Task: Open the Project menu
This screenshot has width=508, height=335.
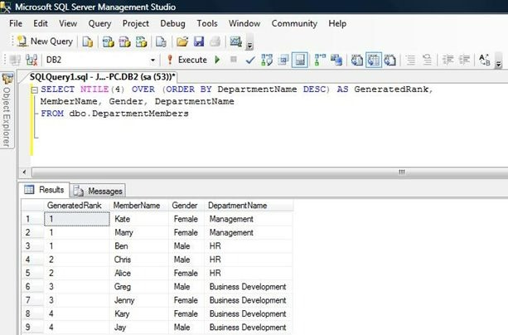Action: 136,23
